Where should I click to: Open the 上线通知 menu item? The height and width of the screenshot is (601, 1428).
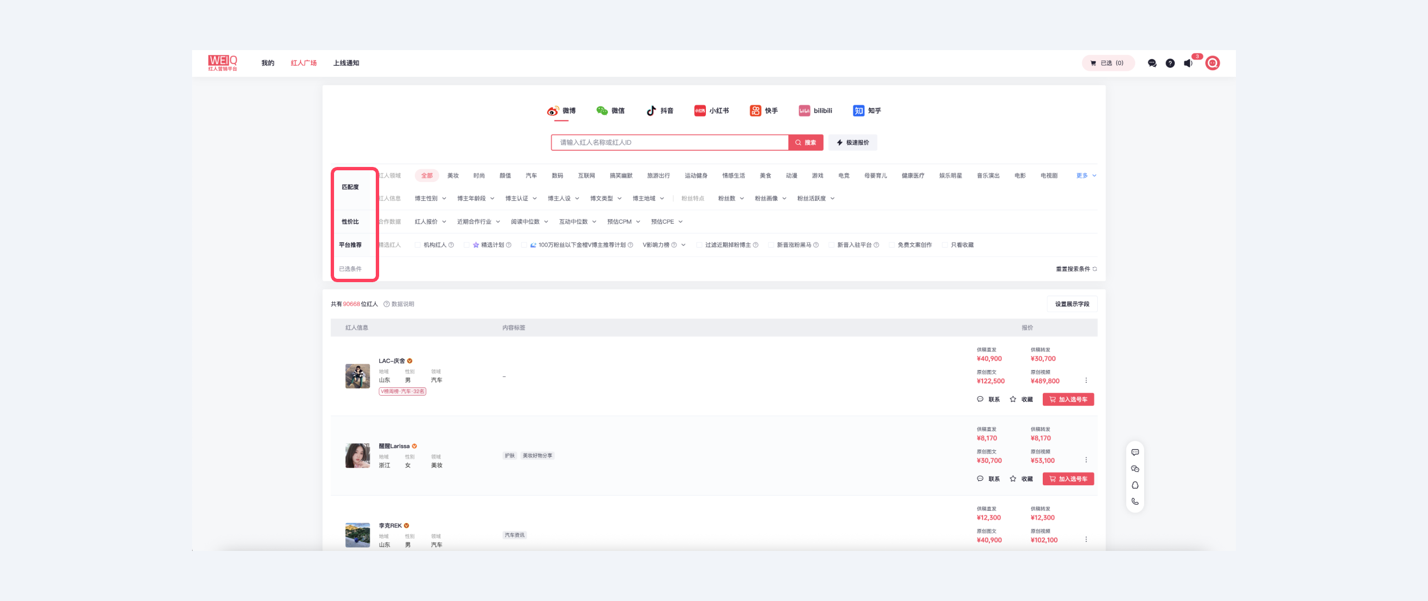(x=346, y=63)
